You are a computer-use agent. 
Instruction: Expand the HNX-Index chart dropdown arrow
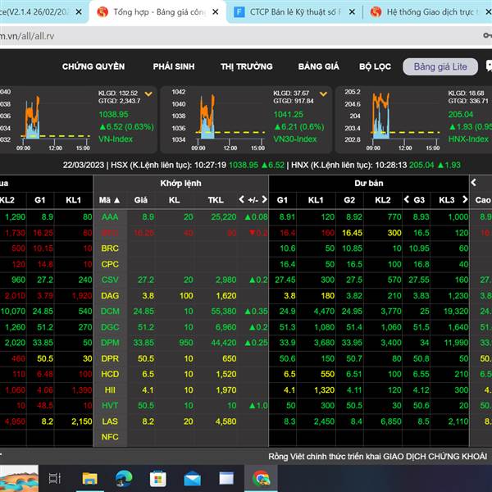490,94
